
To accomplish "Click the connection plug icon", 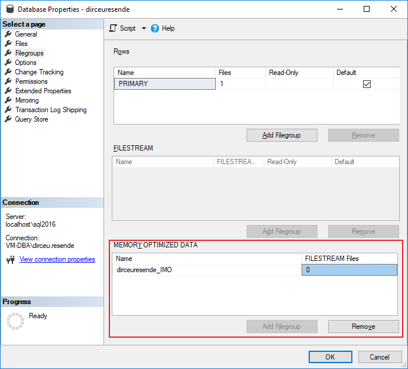I will pyautogui.click(x=11, y=259).
